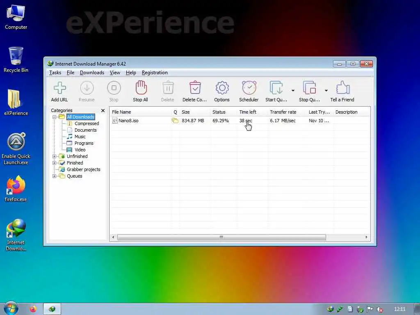This screenshot has width=420, height=315.
Task: Sort by Last Try column header
Action: click(x=320, y=112)
